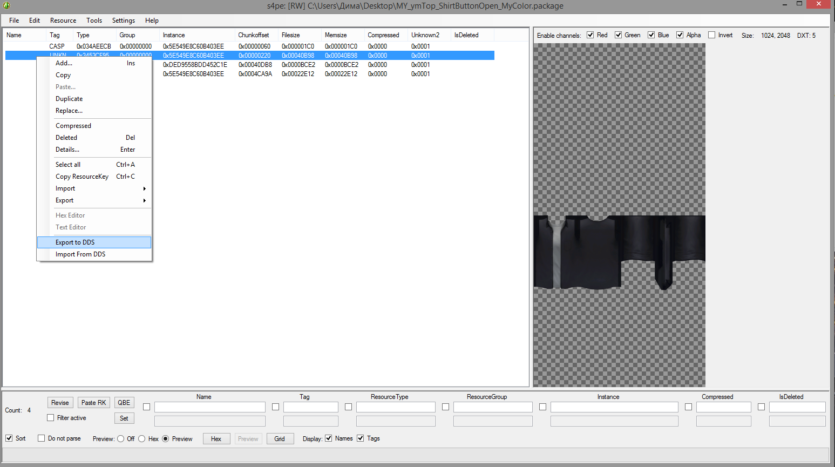Select the Hex preview radio button
The height and width of the screenshot is (467, 835).
pyautogui.click(x=142, y=439)
